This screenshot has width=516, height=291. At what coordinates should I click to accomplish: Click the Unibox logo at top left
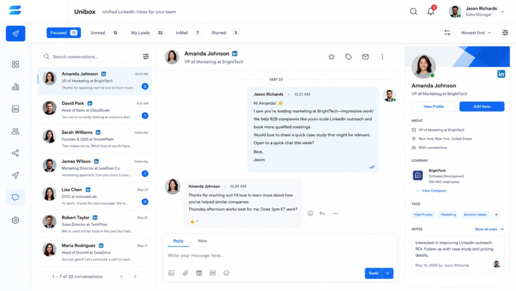(15, 10)
